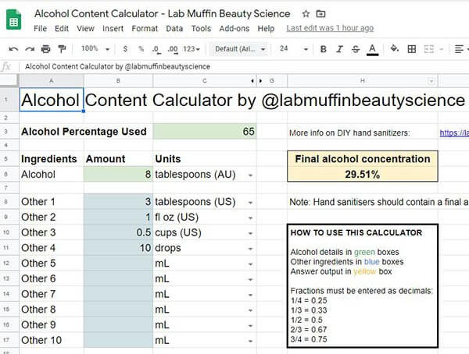Image resolution: width=469 pixels, height=354 pixels.
Task: Select the Final alcohol concentration label cell
Action: (363, 159)
